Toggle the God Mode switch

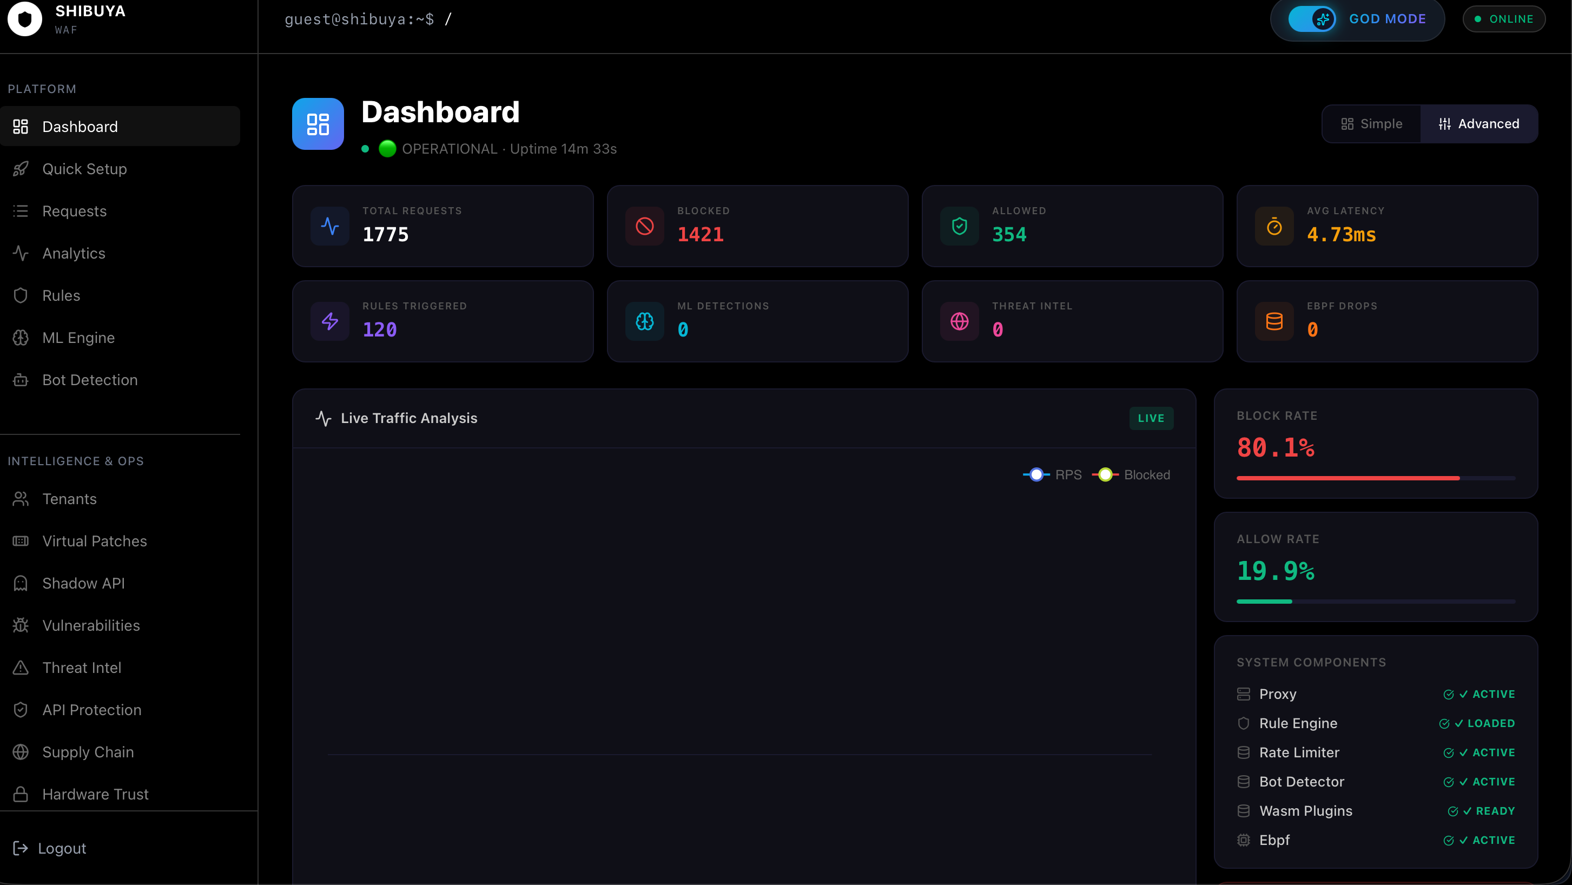click(x=1311, y=19)
